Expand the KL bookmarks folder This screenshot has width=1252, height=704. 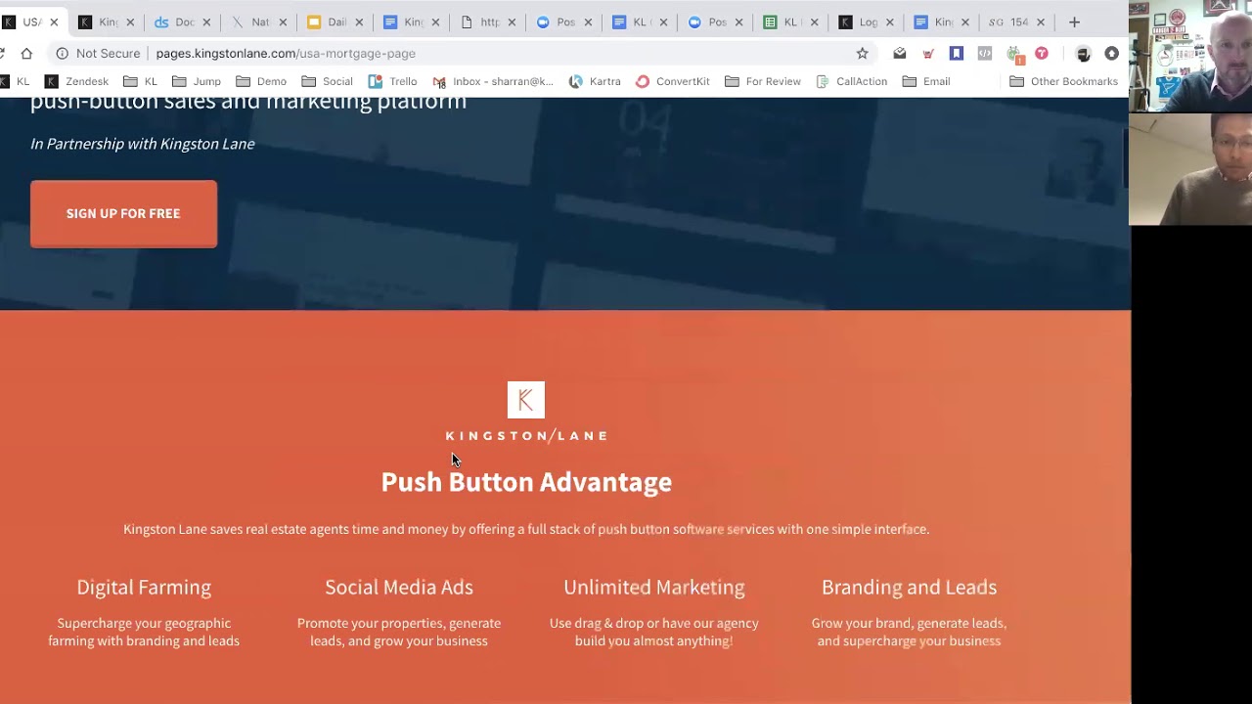tap(140, 81)
